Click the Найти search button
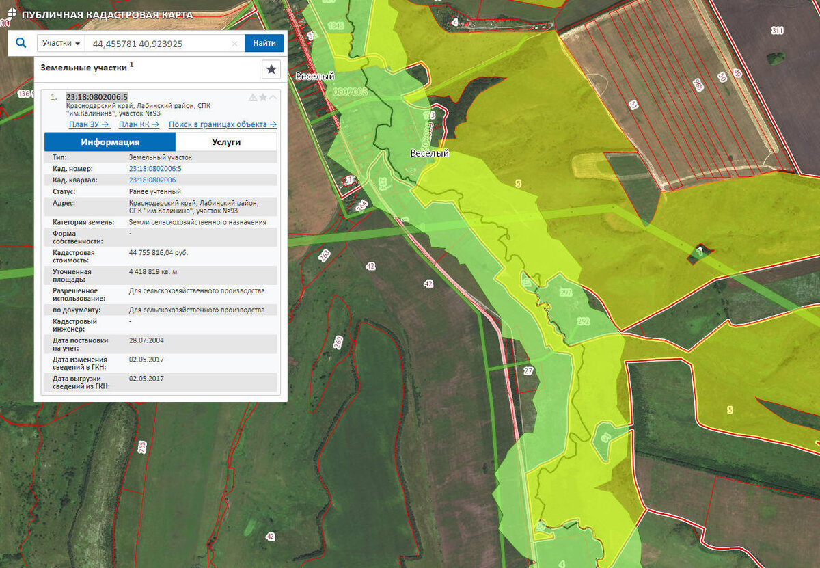This screenshot has height=568, width=820. pyautogui.click(x=264, y=43)
